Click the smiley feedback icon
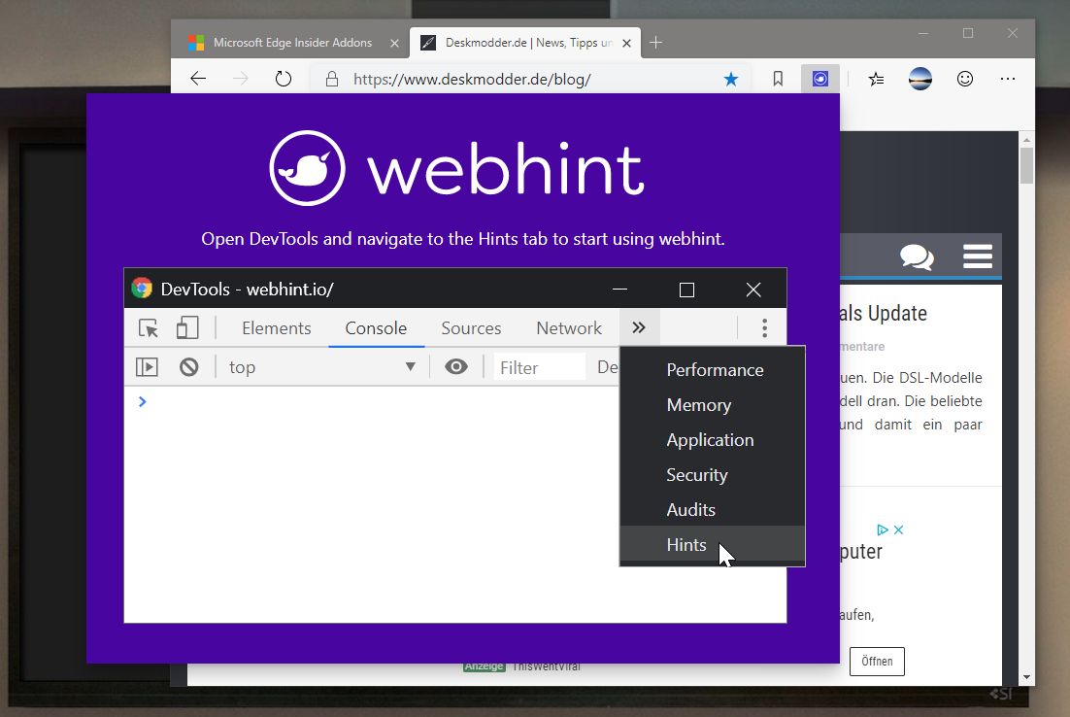 (964, 79)
